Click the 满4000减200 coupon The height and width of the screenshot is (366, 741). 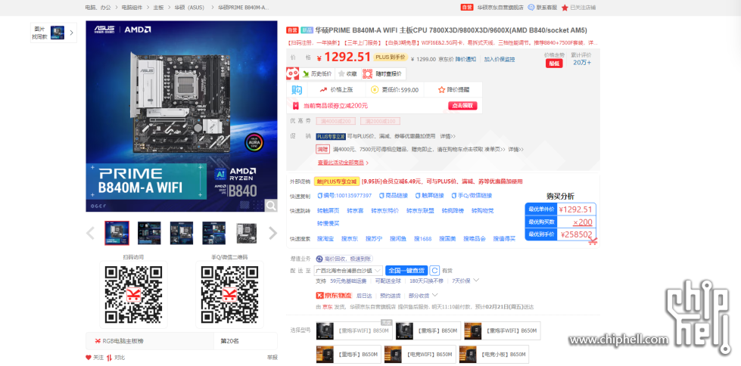click(x=336, y=122)
